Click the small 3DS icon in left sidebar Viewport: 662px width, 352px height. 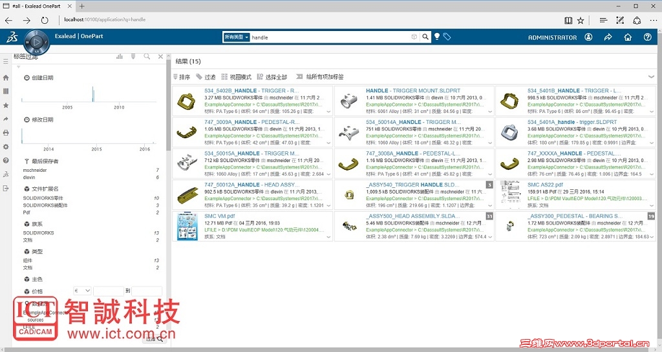[x=5, y=174]
